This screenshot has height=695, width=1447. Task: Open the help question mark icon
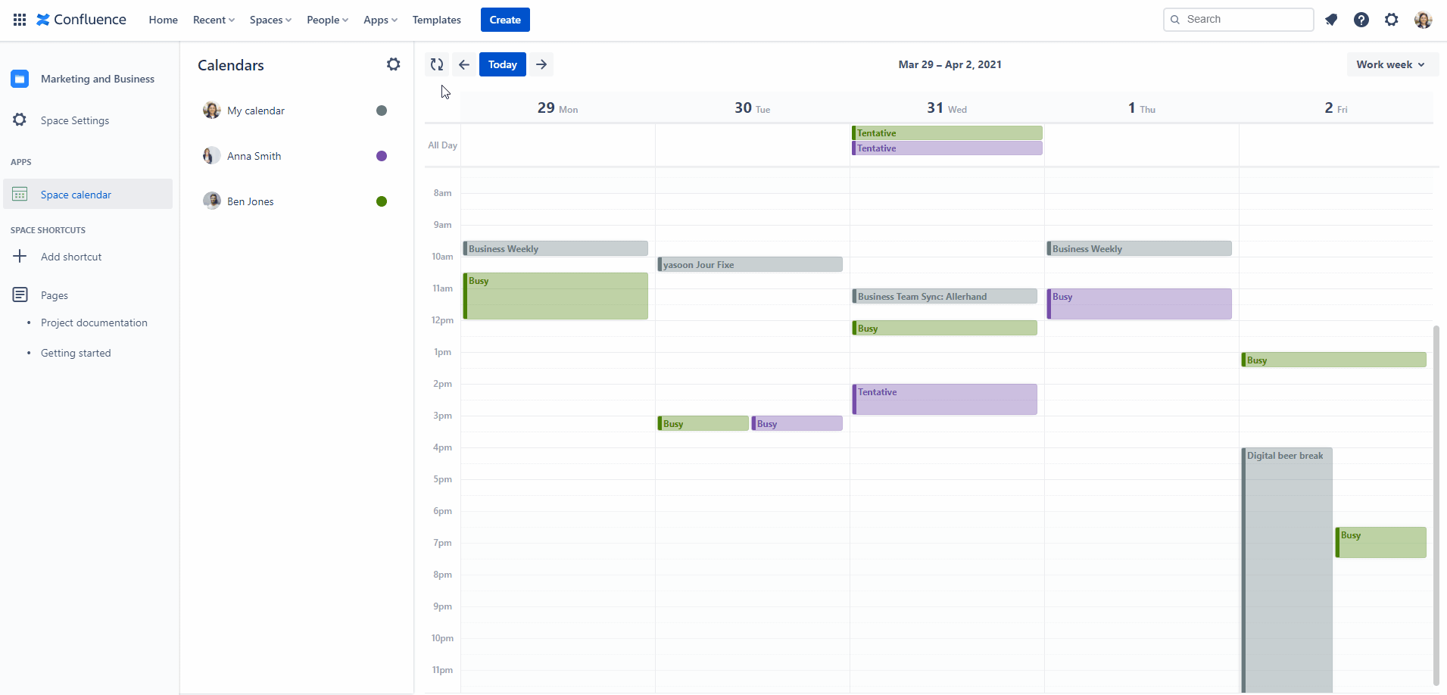pos(1361,20)
